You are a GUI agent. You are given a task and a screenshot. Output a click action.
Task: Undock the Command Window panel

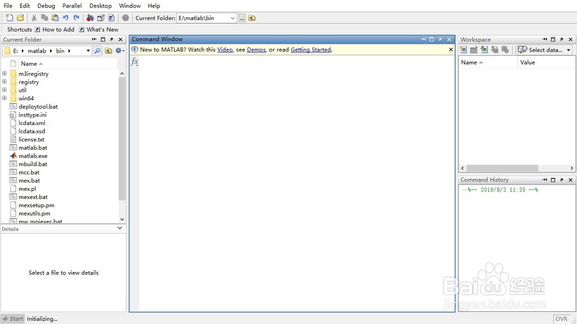tap(440, 39)
